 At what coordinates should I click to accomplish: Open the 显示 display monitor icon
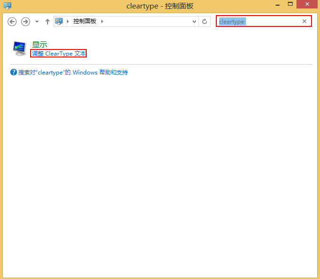click(19, 49)
